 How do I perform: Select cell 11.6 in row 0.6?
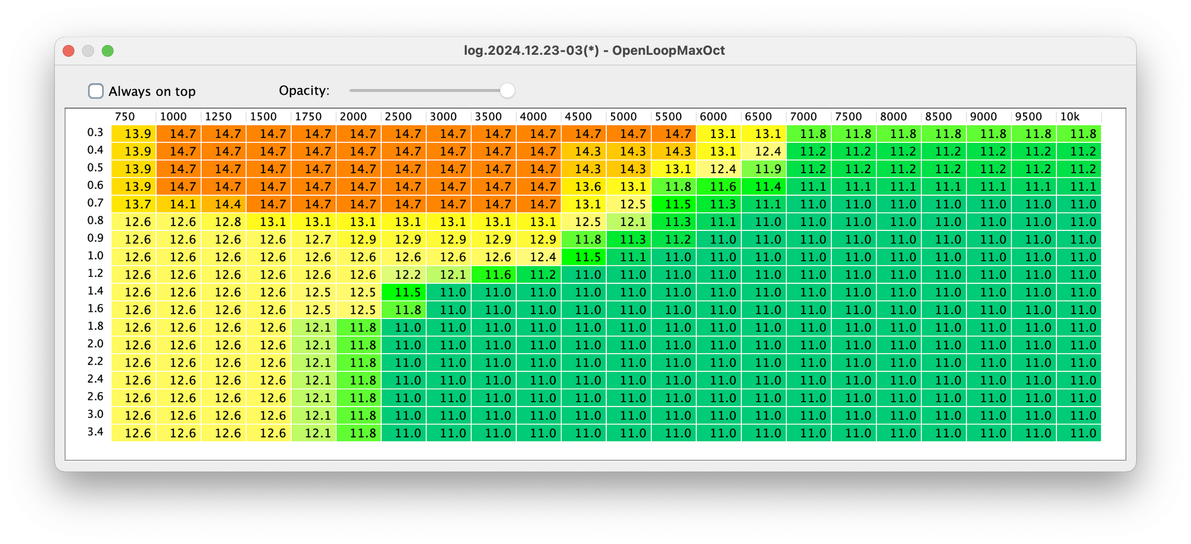pos(719,187)
